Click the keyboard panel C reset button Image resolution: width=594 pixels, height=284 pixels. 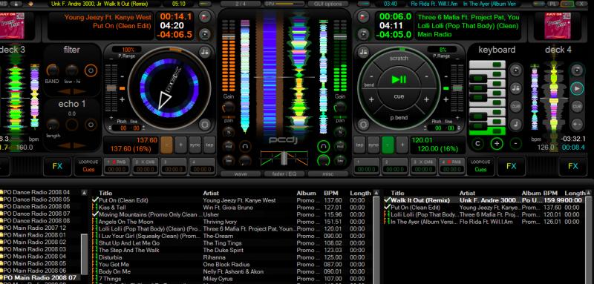coord(477,143)
